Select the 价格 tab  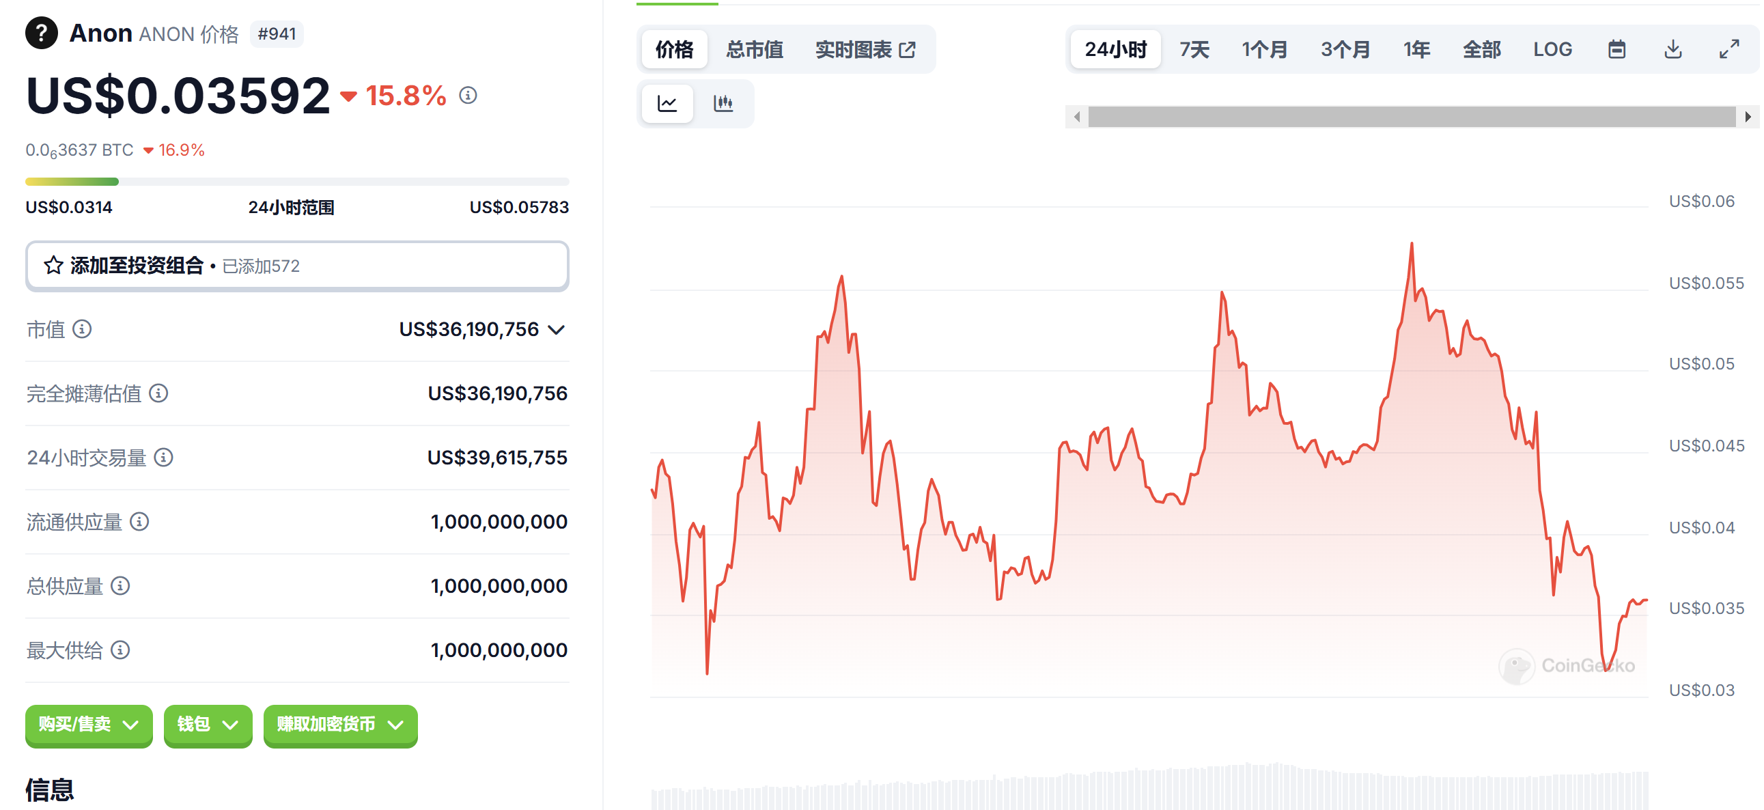click(x=675, y=49)
